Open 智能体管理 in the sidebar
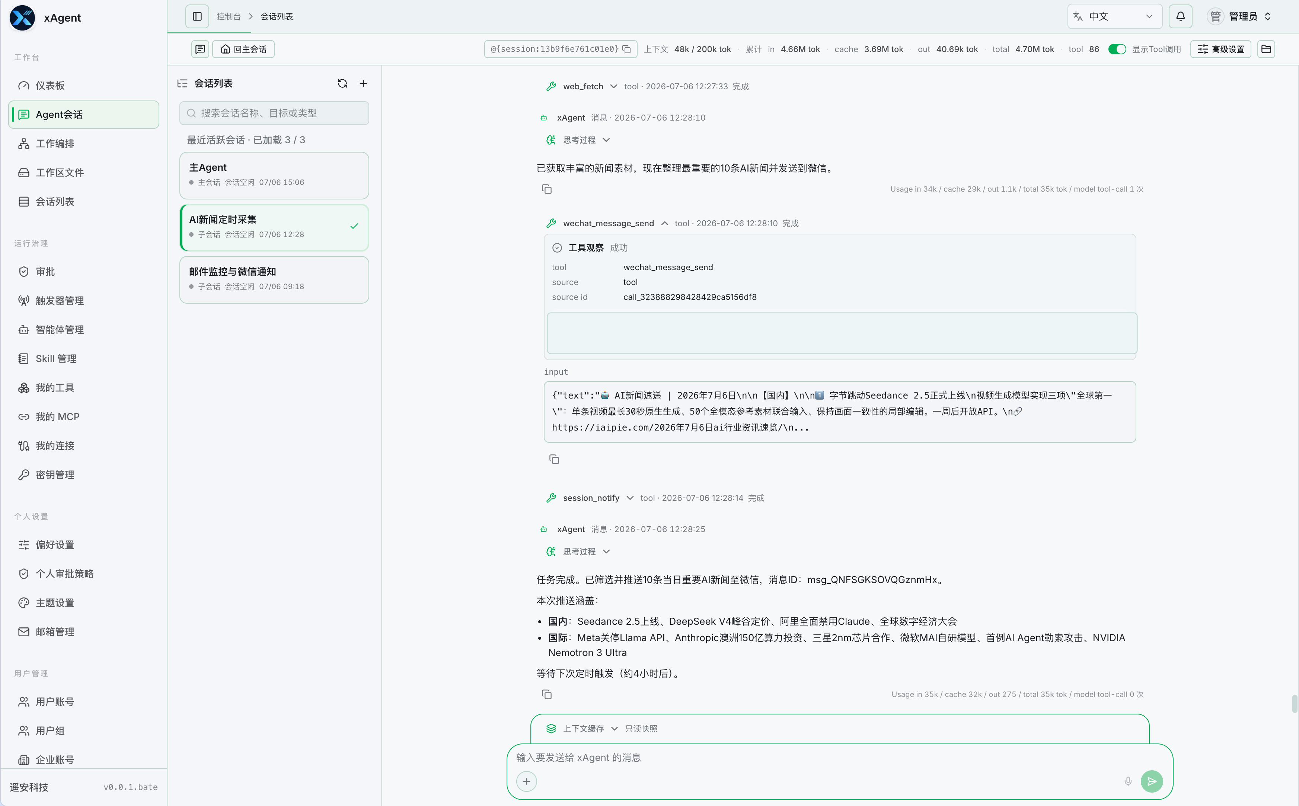The image size is (1299, 806). coord(84,329)
